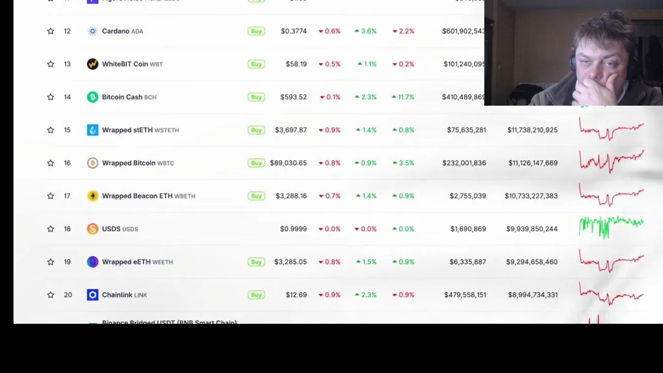Click market cap $8,994,734,331
The image size is (663, 373).
pyautogui.click(x=533, y=295)
